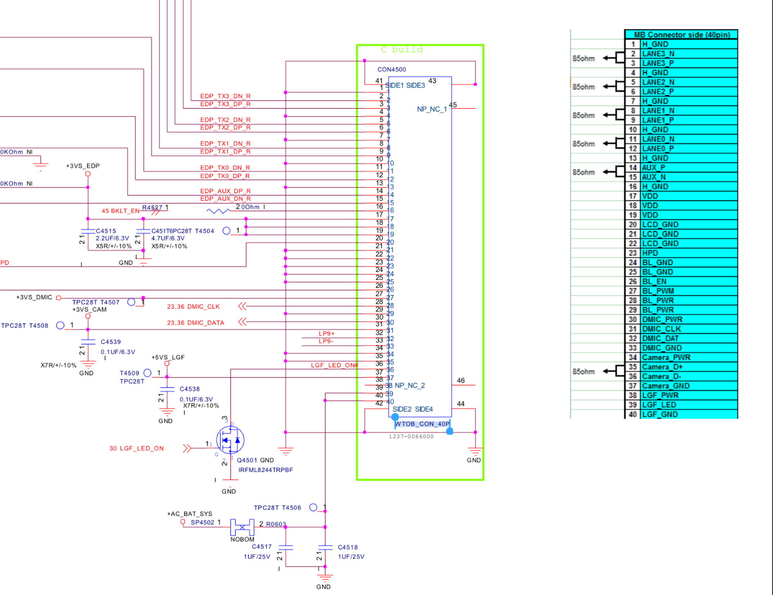Click the C4518 capacitor symbol
The width and height of the screenshot is (773, 595).
click(x=325, y=548)
